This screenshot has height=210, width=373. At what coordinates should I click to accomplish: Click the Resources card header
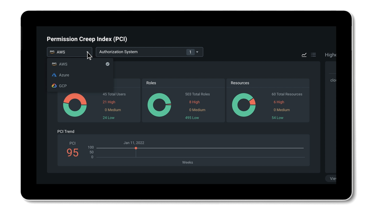tap(268, 83)
